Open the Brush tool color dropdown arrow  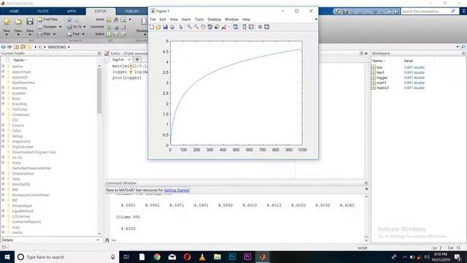(x=228, y=27)
